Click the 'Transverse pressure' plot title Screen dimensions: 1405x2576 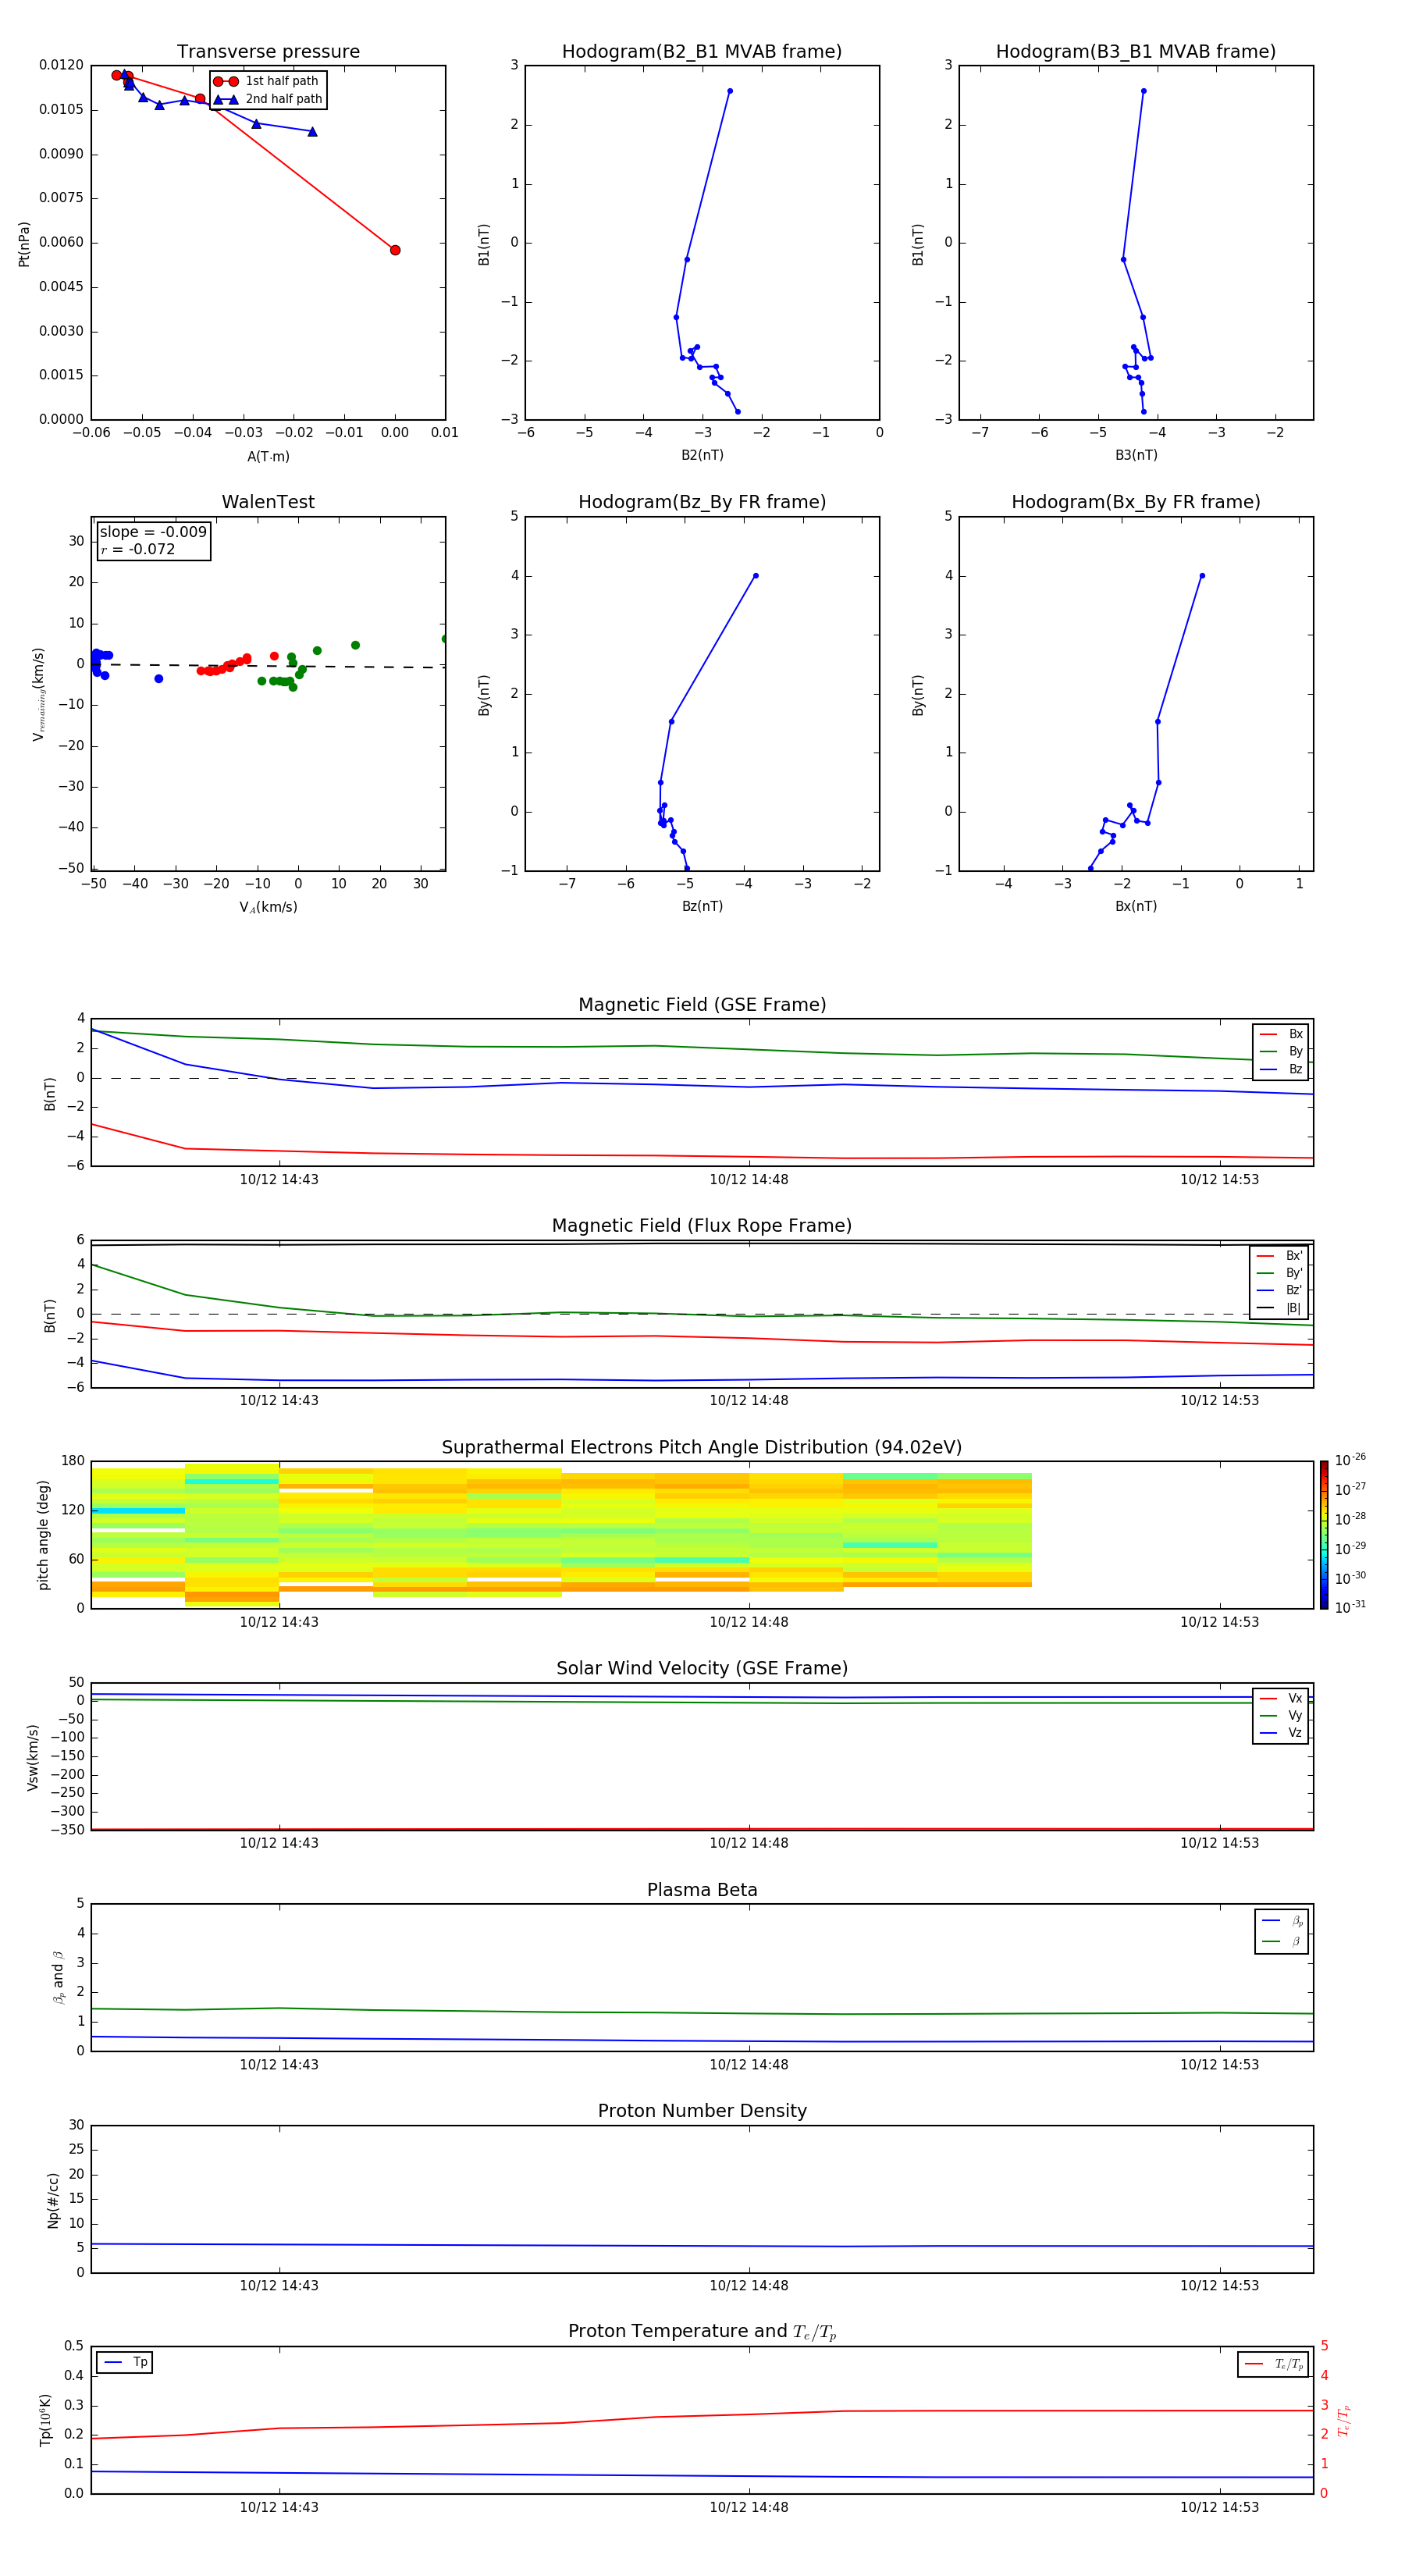point(268,52)
